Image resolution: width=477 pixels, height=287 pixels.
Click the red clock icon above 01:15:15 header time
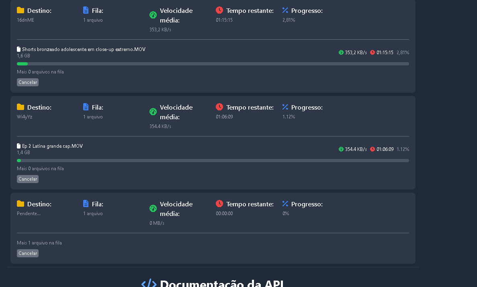pos(219,10)
